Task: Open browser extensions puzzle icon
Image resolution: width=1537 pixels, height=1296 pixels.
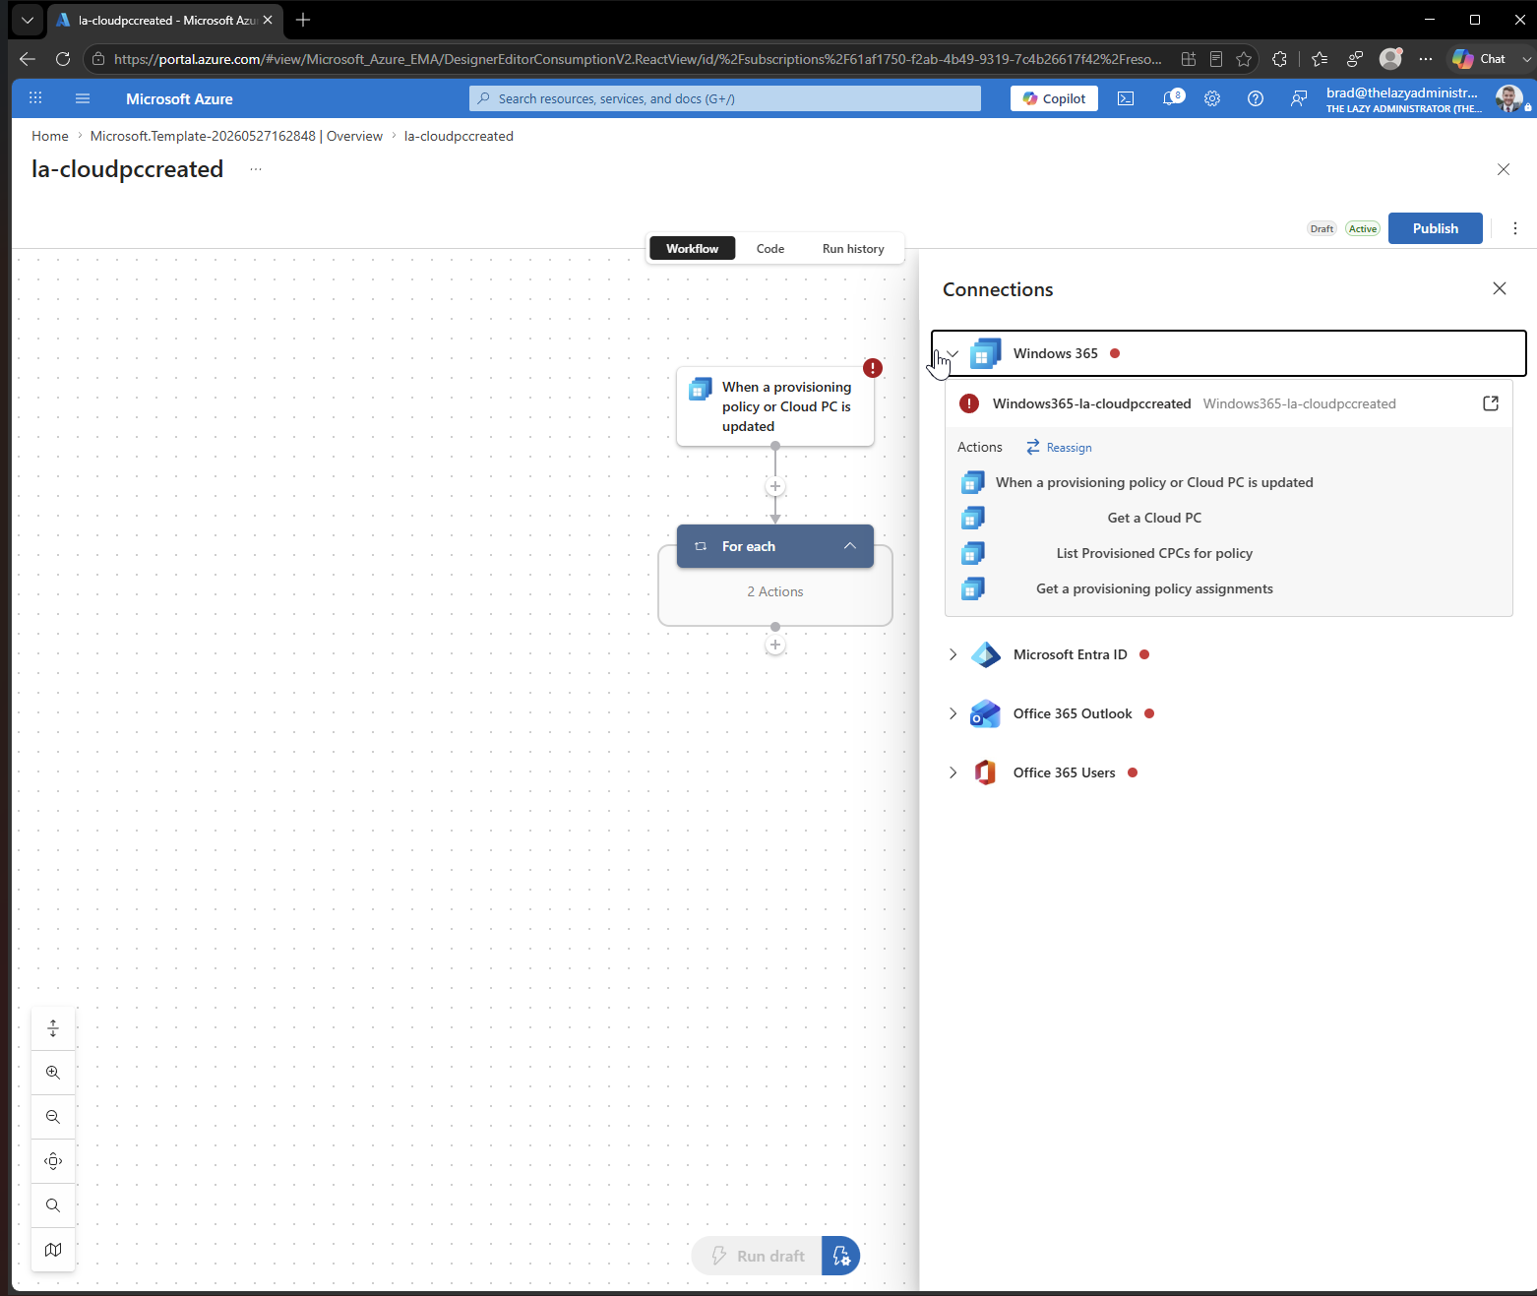Action: [x=1279, y=59]
